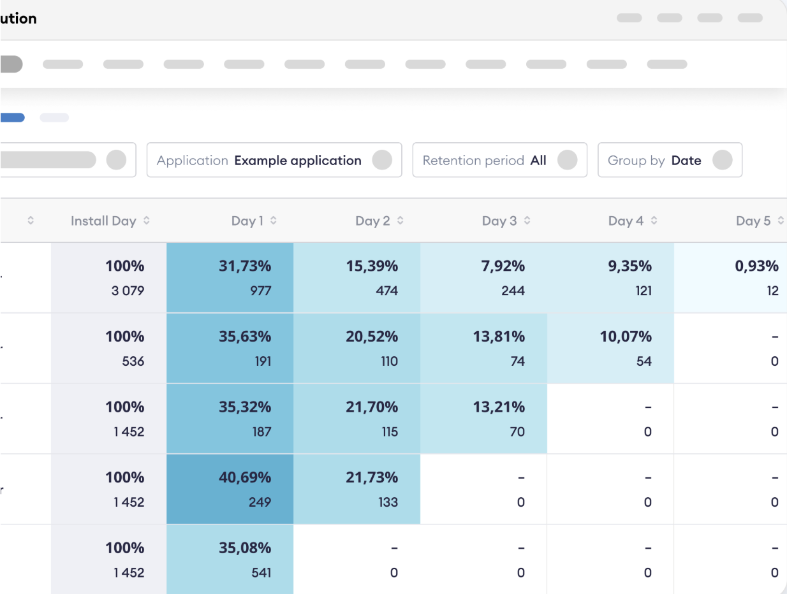Click the 40,69% cell in the Day 1 column
The image size is (787, 594).
tap(230, 489)
